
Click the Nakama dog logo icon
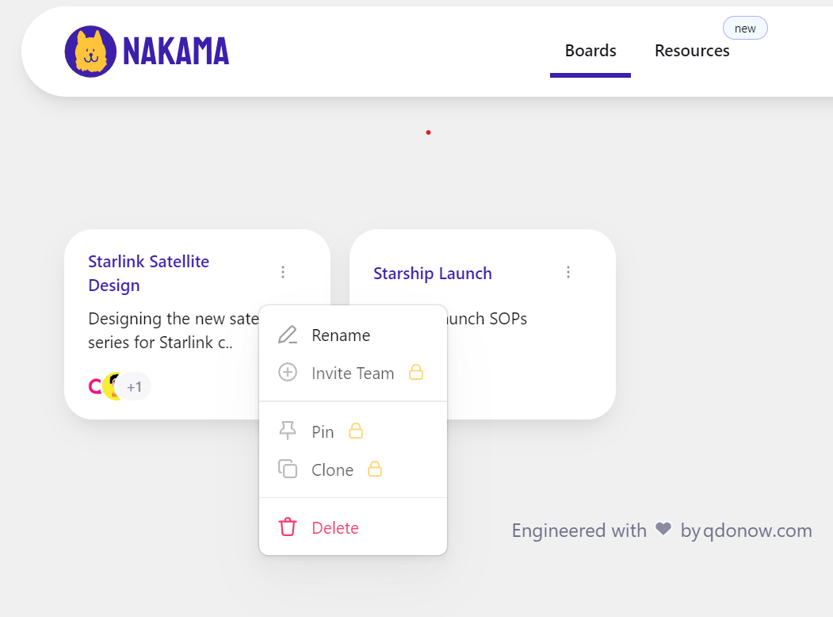point(90,52)
